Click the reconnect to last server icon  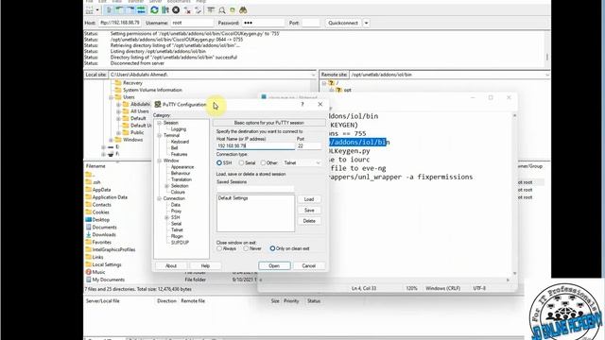point(199,10)
